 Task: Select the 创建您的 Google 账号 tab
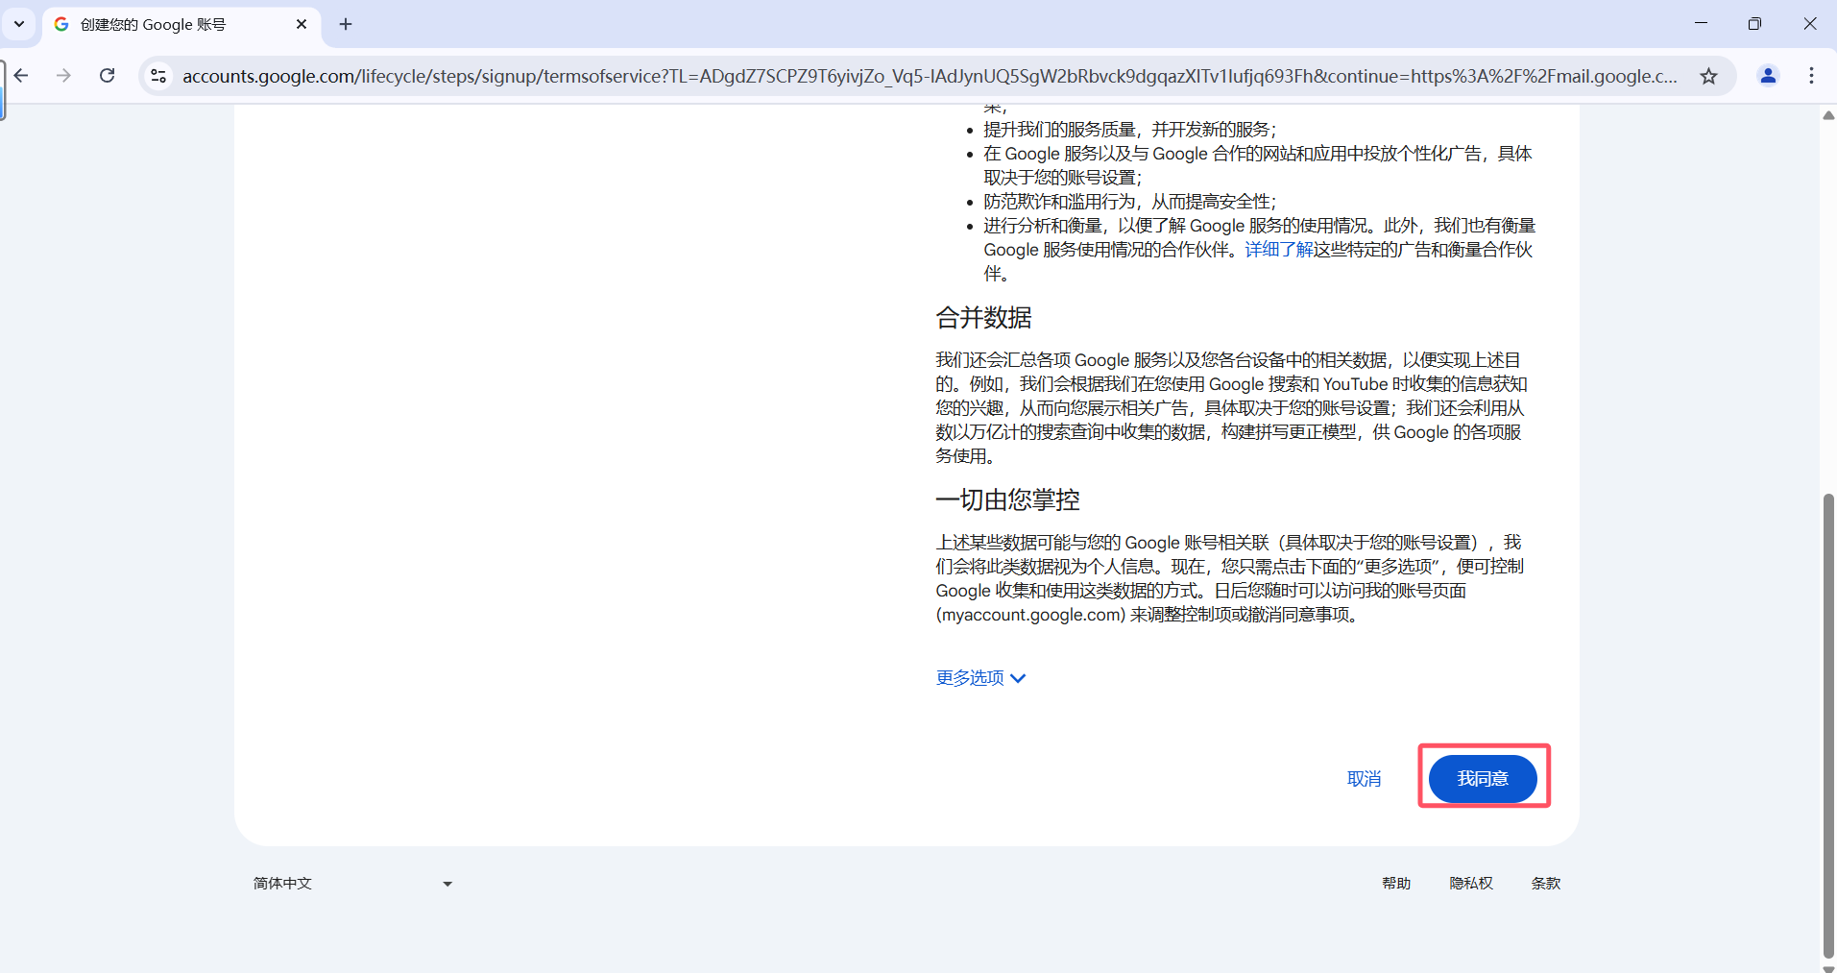coord(181,24)
